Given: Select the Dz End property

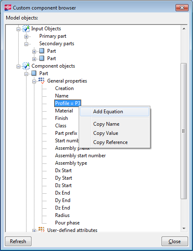Looking at the screenshot, I should 63,208.
